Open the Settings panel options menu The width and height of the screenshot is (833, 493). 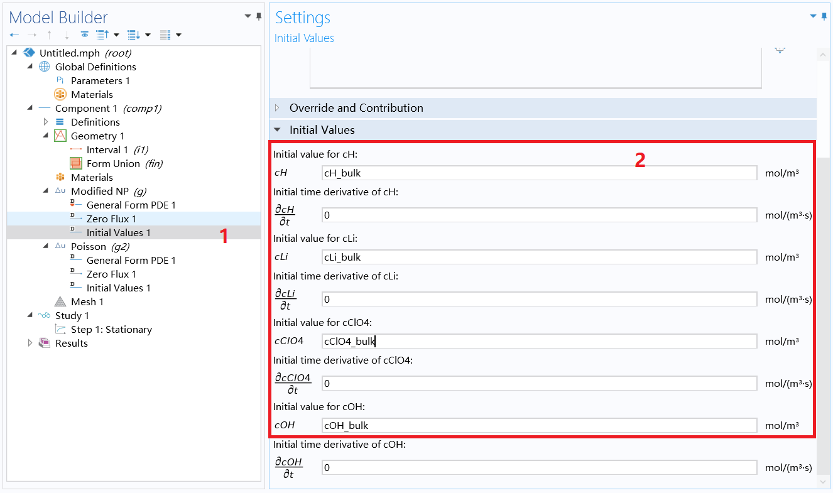tap(812, 15)
